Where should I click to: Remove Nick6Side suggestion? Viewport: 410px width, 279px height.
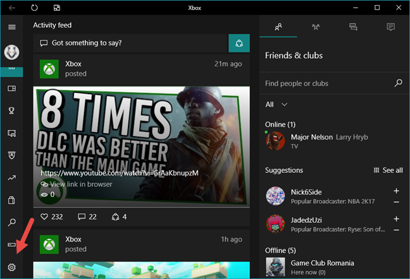pos(397,202)
